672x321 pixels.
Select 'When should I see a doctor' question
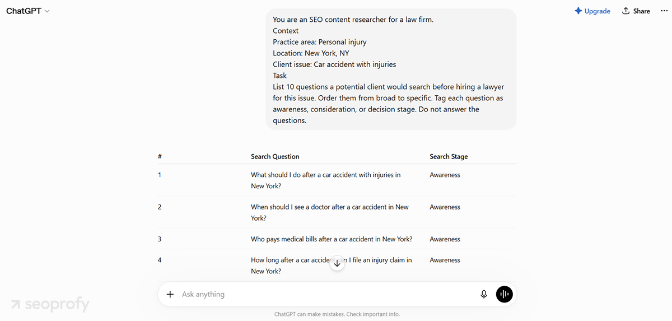pos(330,212)
